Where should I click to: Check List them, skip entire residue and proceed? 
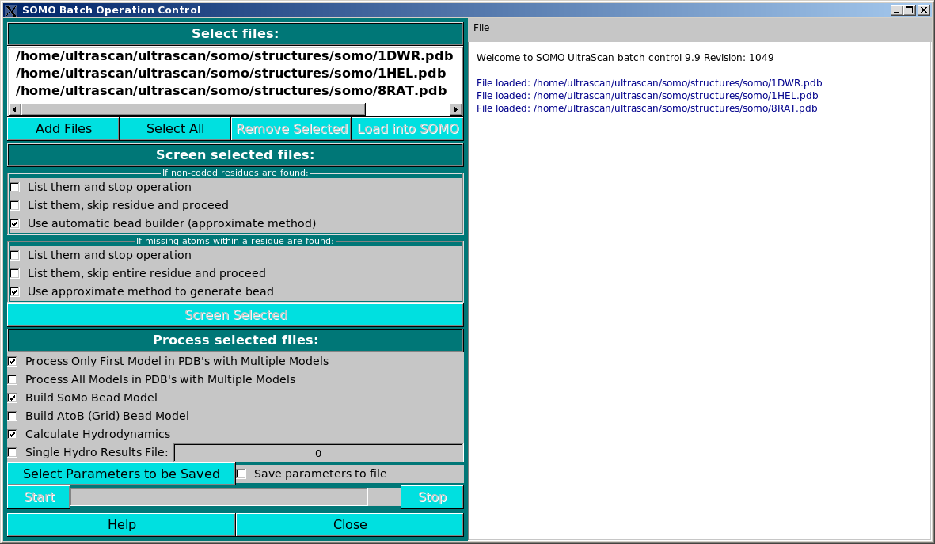[13, 273]
